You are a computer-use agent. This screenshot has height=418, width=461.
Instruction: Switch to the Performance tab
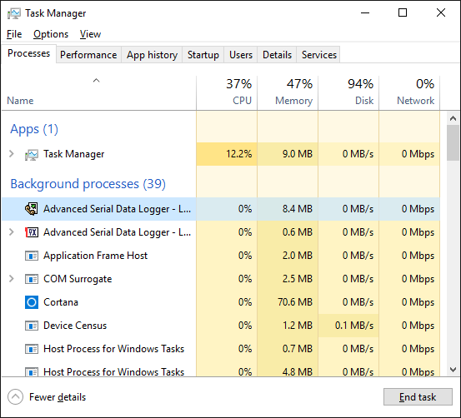88,55
